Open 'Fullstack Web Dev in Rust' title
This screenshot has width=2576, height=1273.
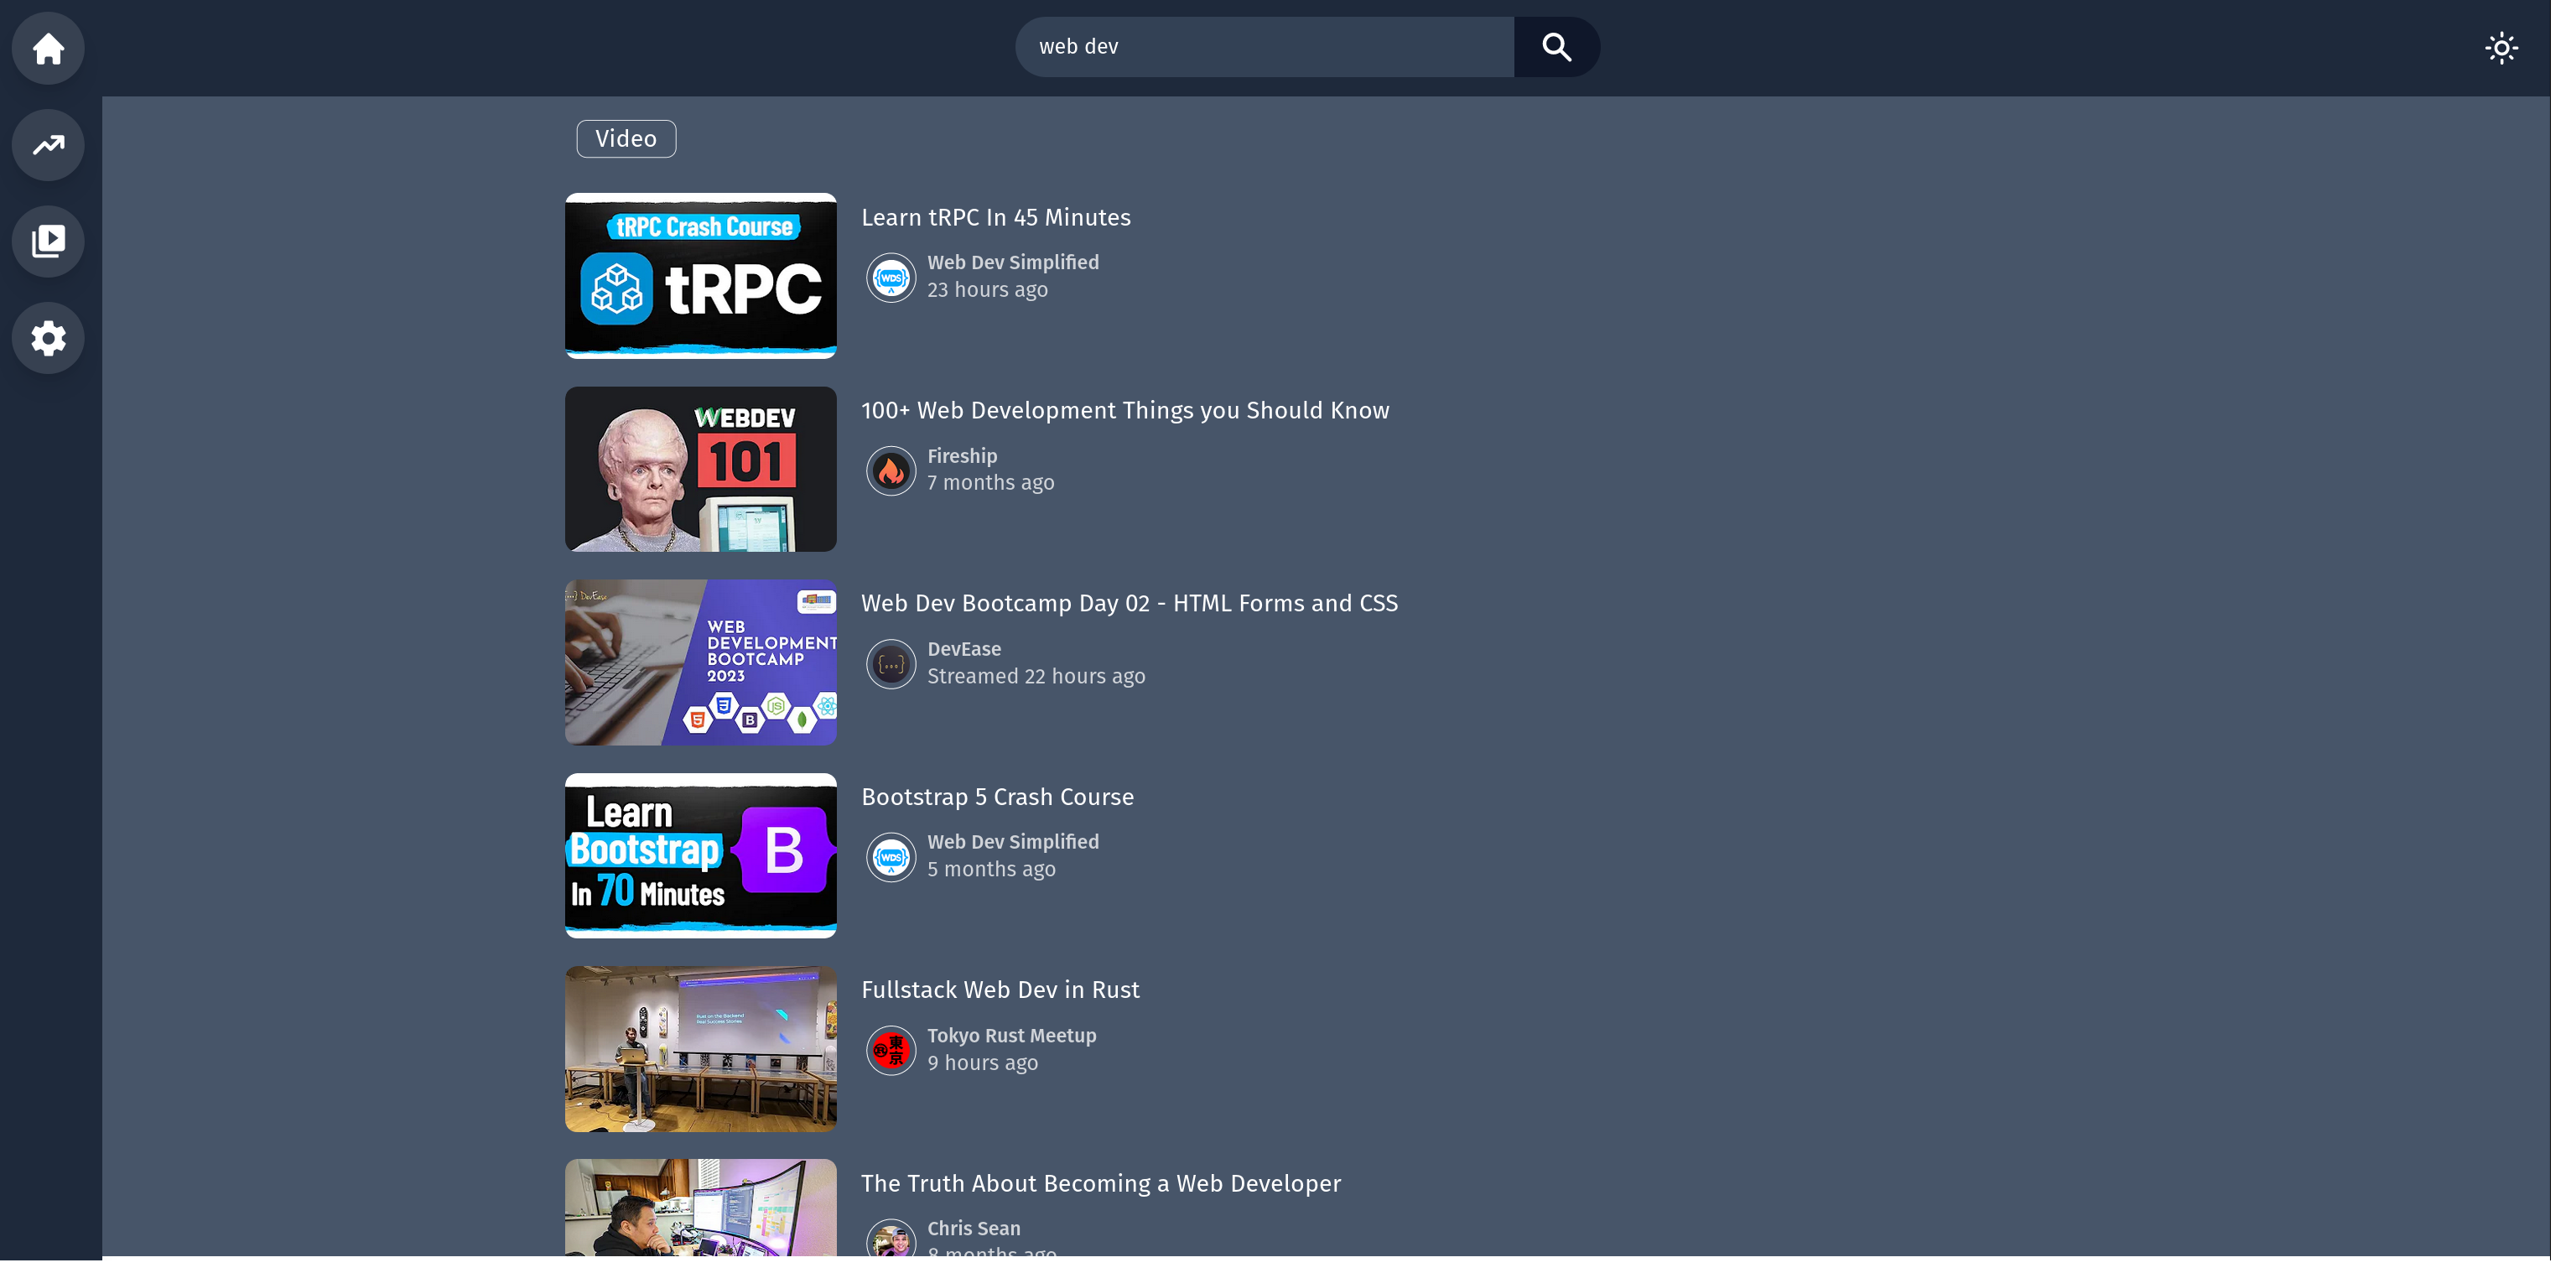(1010, 998)
